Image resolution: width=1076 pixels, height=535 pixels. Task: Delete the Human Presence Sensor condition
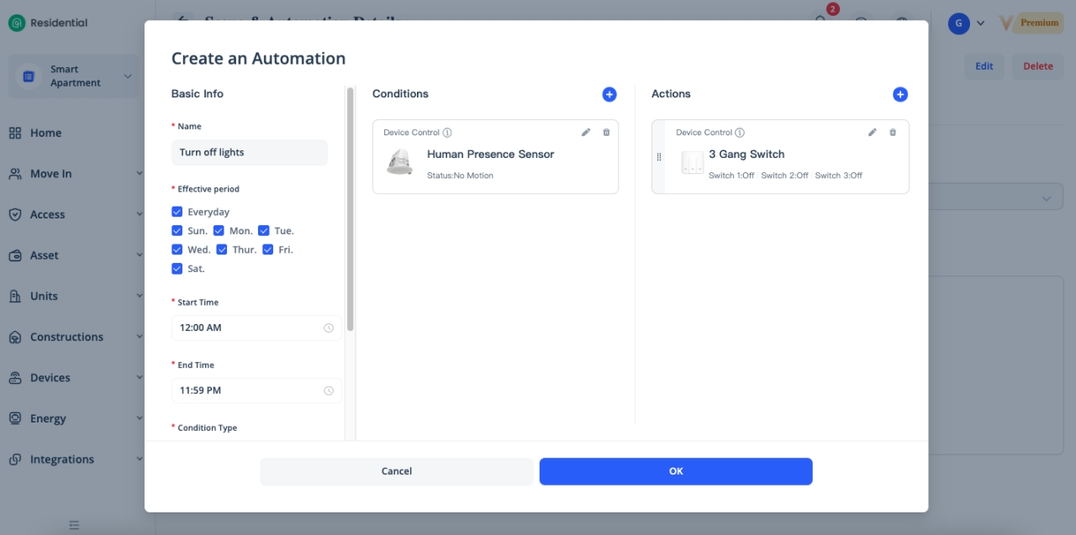click(606, 133)
